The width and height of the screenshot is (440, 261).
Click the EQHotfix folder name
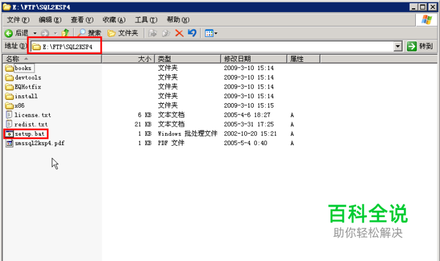coord(28,87)
